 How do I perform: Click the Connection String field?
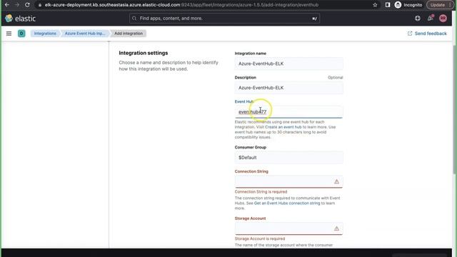tap(288, 181)
